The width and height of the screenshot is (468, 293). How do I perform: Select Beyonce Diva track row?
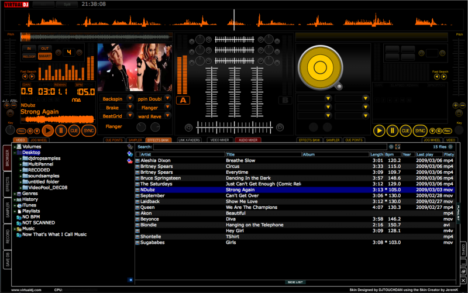(295, 219)
